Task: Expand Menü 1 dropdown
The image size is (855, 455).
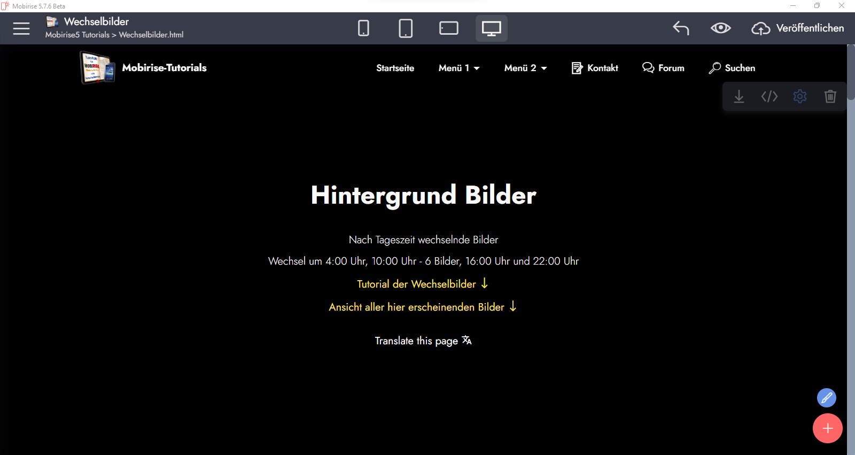Action: click(x=458, y=68)
